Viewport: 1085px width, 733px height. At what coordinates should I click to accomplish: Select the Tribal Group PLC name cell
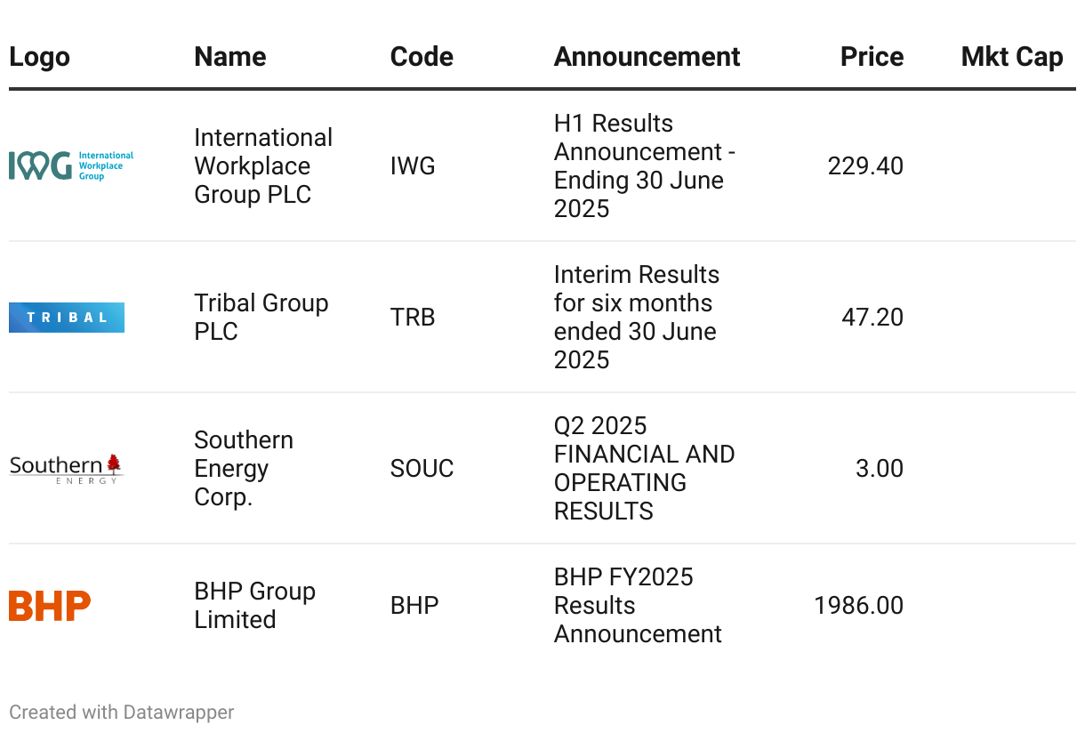coord(261,317)
